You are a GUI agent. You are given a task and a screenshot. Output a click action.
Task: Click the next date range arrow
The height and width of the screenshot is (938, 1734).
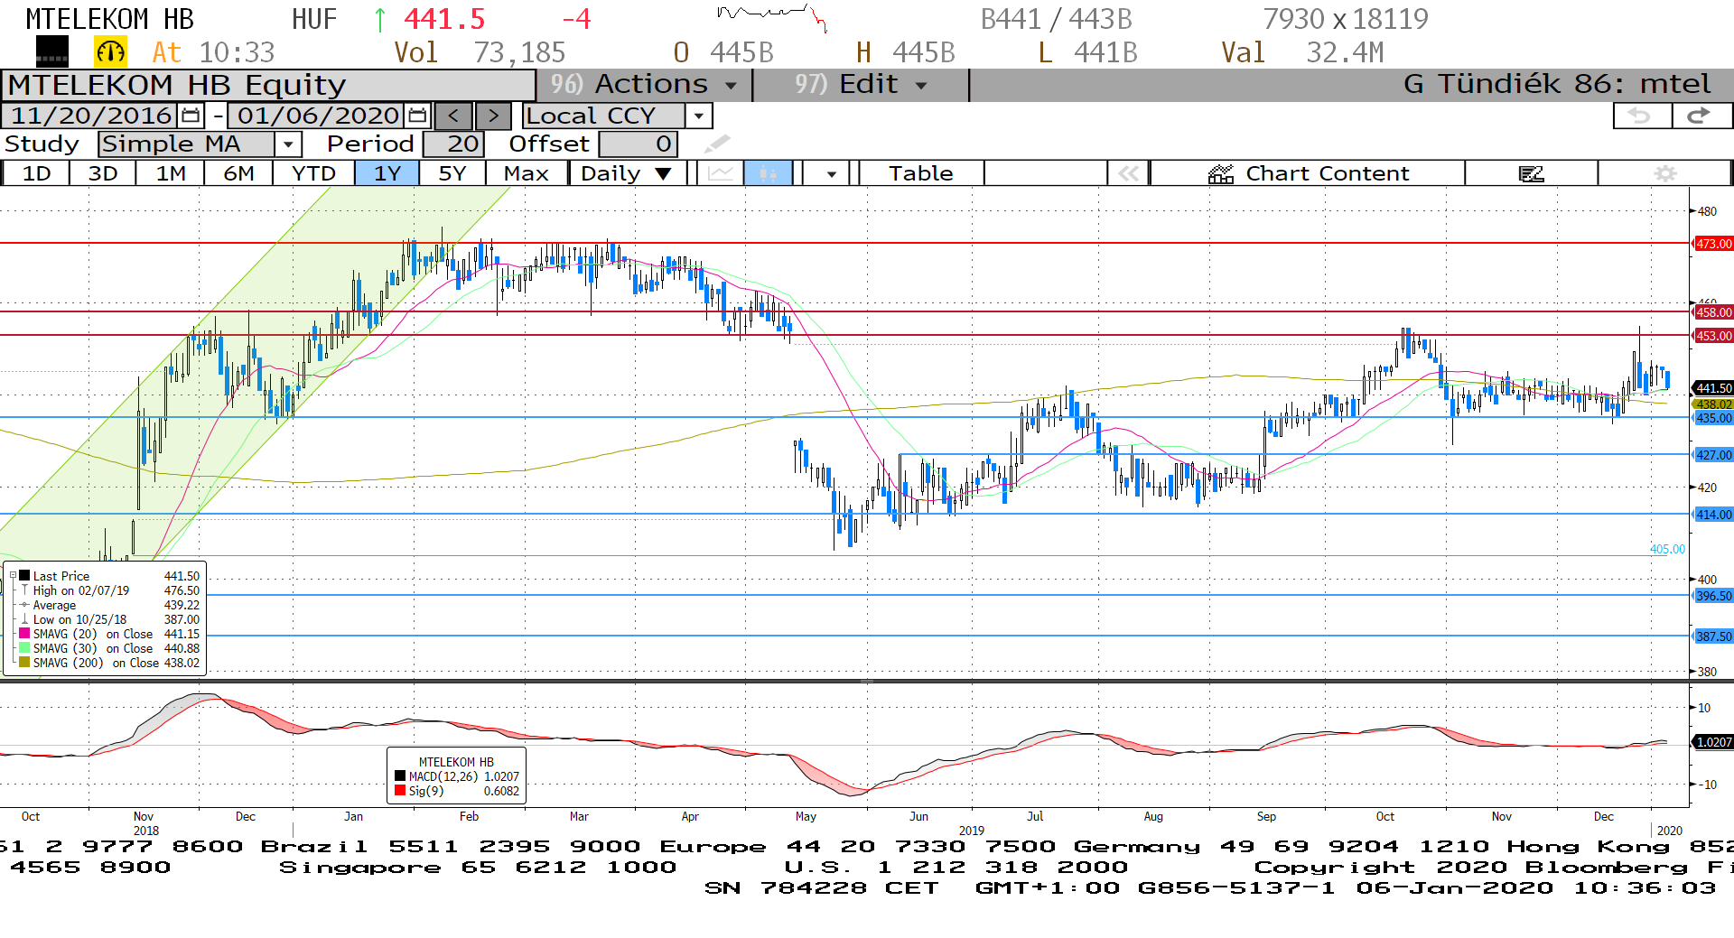coord(493,116)
